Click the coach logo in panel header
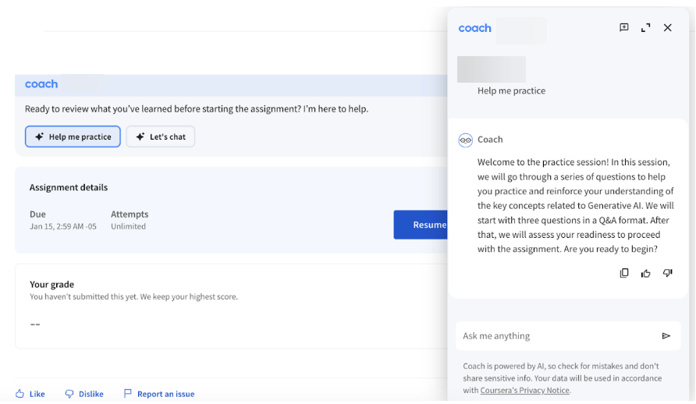Screen dimensions: 696x404 click(x=474, y=28)
